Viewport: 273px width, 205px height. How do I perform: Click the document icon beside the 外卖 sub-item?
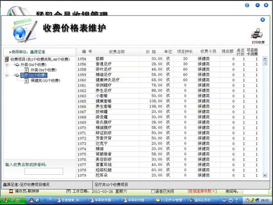[26, 70]
